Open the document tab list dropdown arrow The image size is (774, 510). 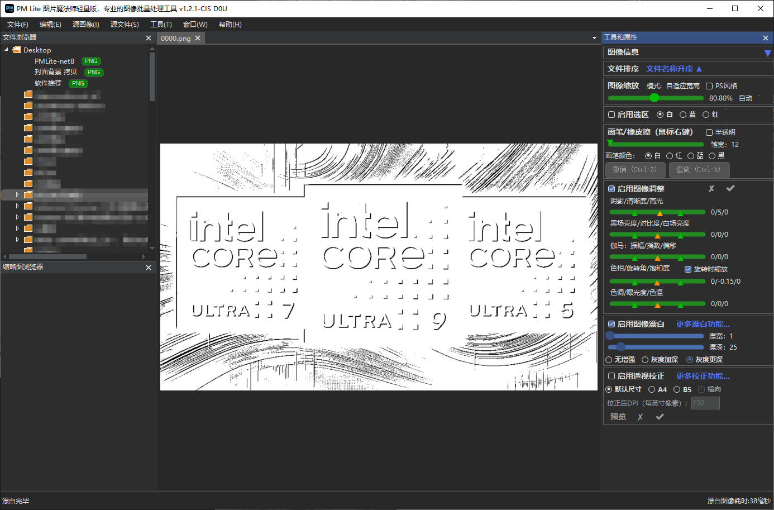[x=594, y=38]
